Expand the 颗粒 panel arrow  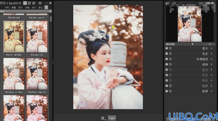click(212, 81)
